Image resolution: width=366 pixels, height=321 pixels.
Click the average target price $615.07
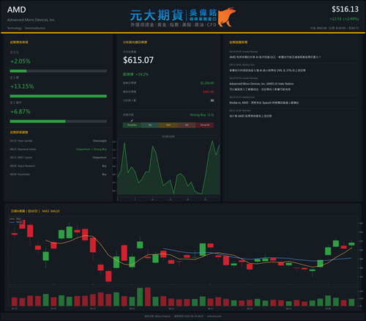(x=138, y=60)
